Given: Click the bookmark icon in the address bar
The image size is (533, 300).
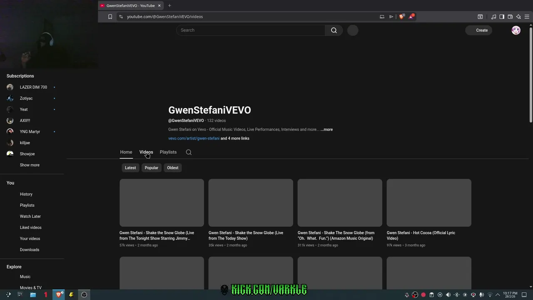Looking at the screenshot, I should point(110,17).
